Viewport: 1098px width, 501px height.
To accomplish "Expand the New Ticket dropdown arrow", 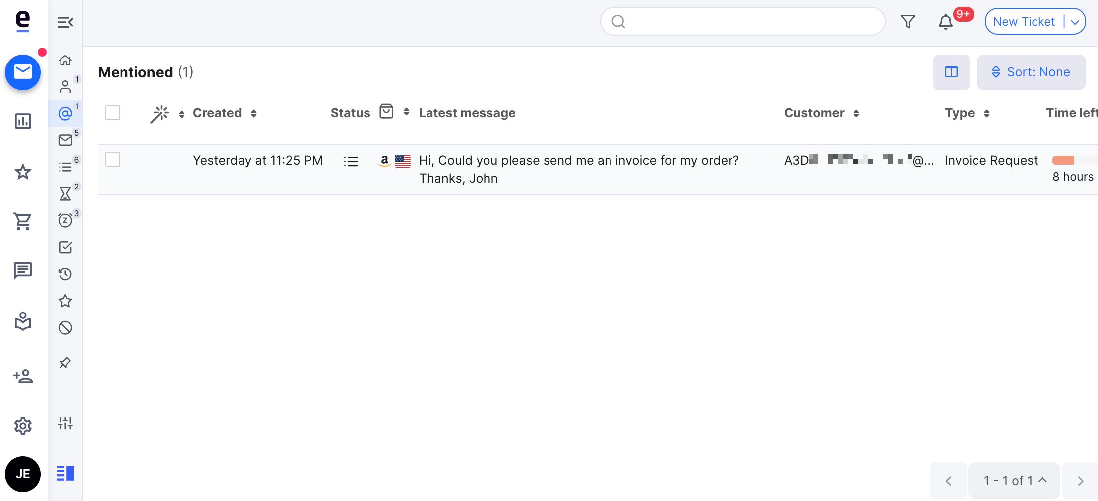I will click(1075, 22).
